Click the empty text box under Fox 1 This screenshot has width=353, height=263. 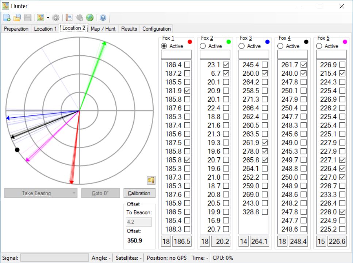click(x=176, y=55)
